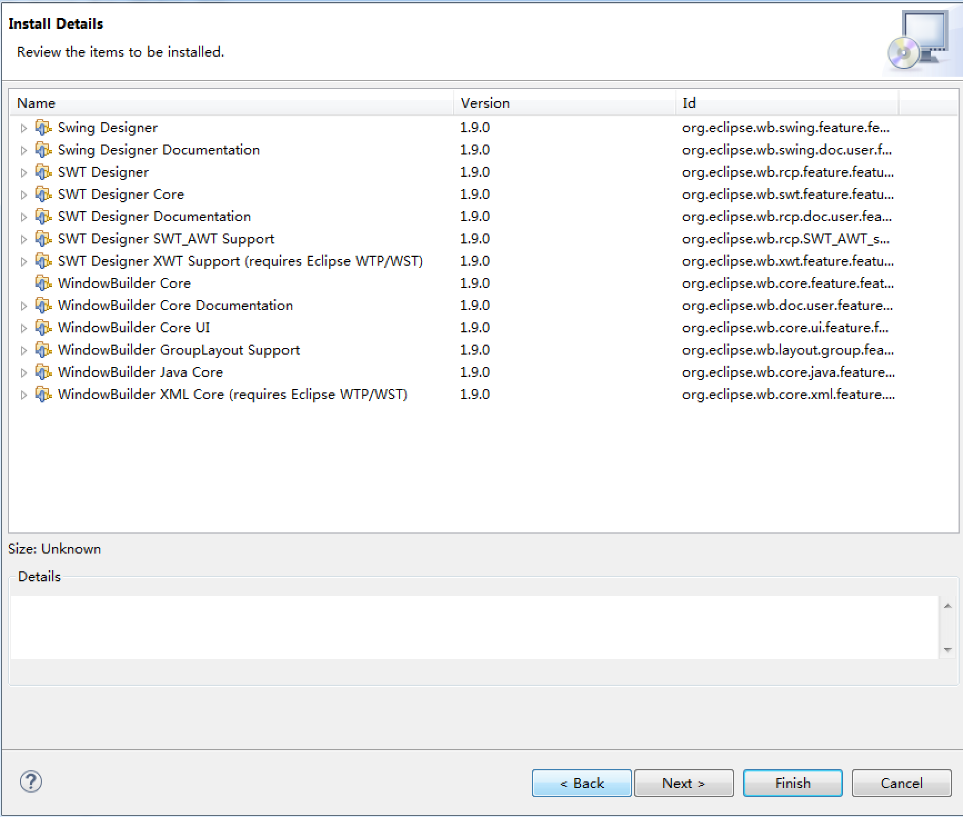963x817 pixels.
Task: Expand the SWT Designer Documentation node
Action: pyautogui.click(x=23, y=217)
